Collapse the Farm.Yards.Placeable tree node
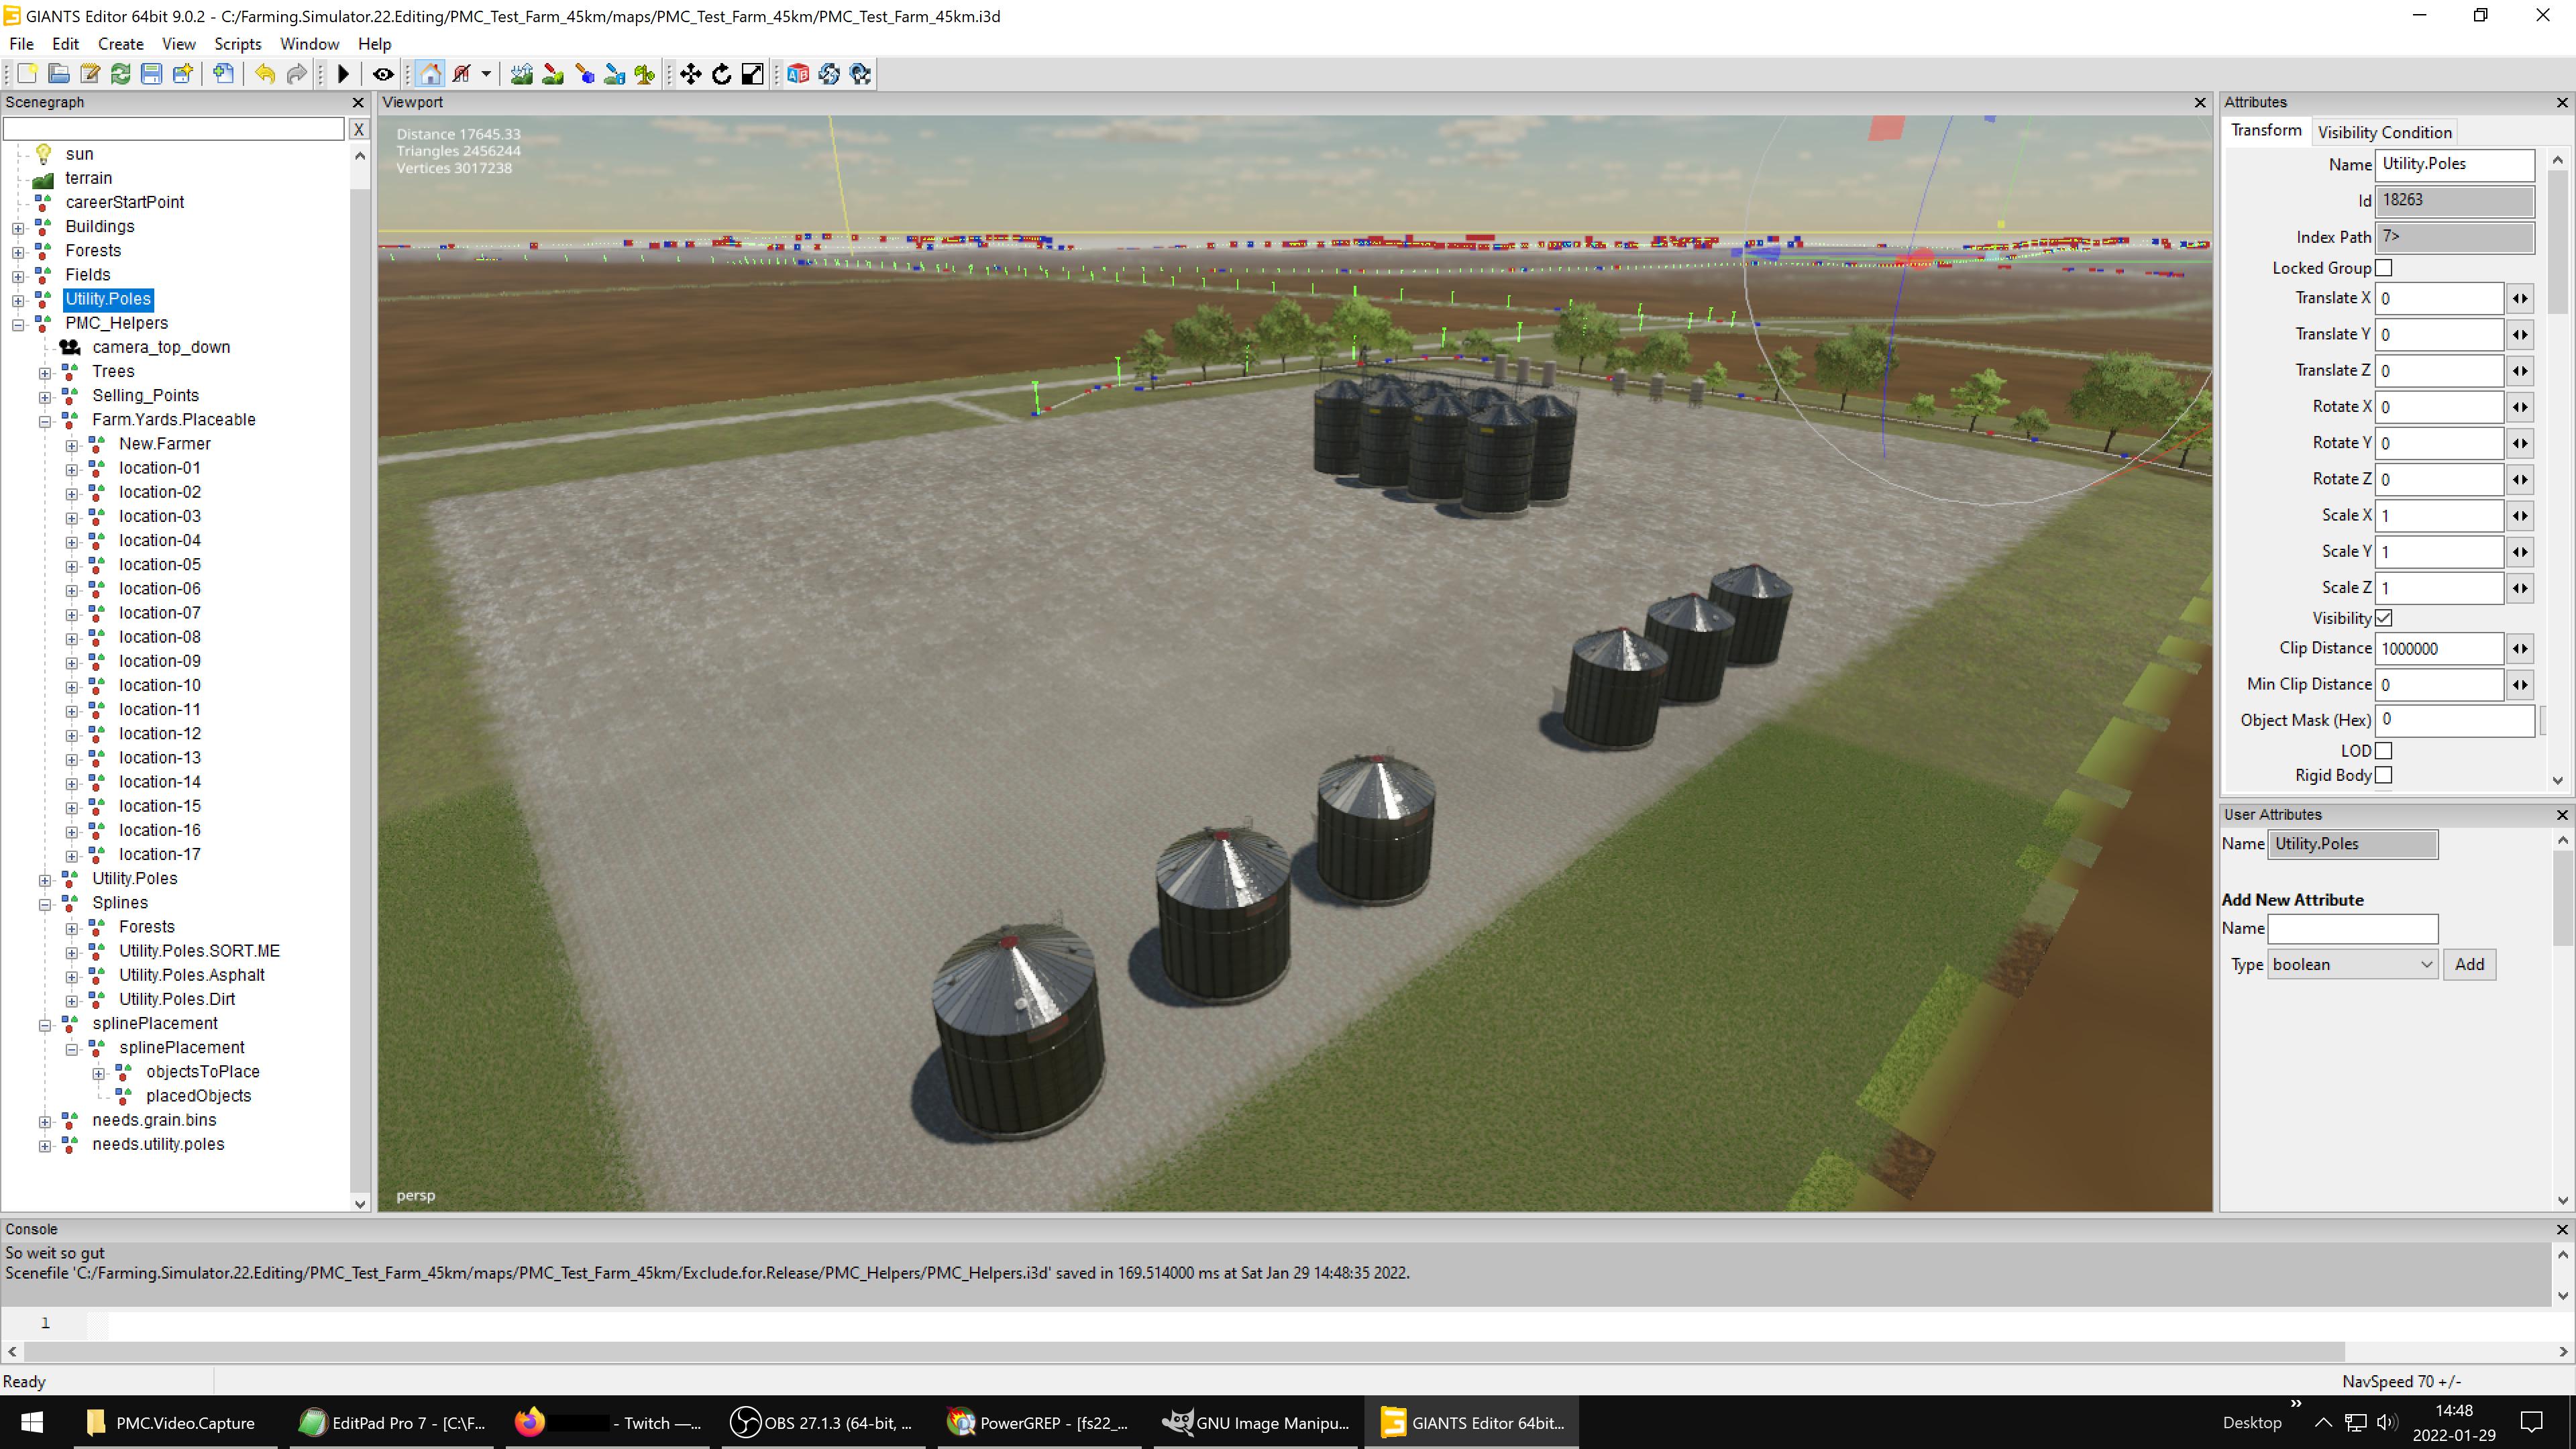The image size is (2576, 1449). pyautogui.click(x=45, y=421)
